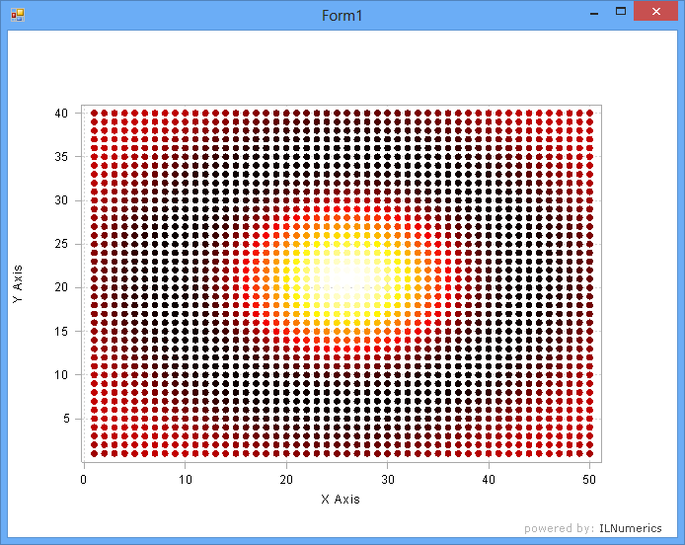The height and width of the screenshot is (545, 685).
Task: Click the Y Axis label
Action: click(x=18, y=284)
